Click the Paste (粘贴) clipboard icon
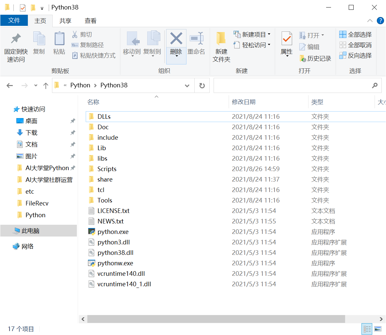Viewport: 386px width, 335px height. point(59,39)
